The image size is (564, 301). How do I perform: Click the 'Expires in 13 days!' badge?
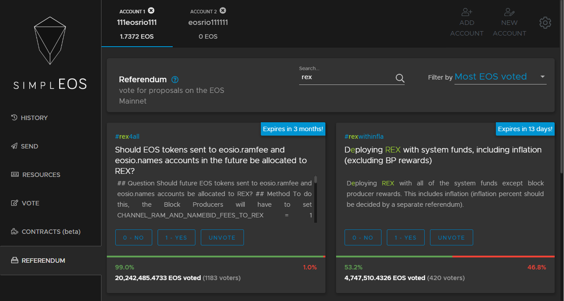click(525, 129)
